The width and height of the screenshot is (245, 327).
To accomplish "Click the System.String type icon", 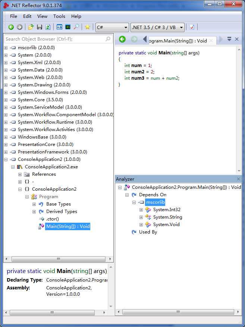I will click(x=148, y=217).
